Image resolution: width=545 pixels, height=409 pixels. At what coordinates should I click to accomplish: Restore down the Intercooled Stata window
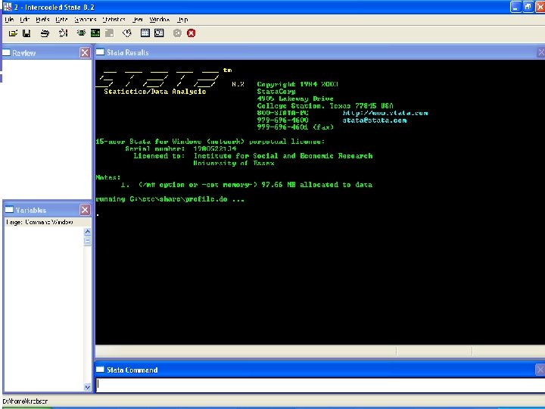528,7
